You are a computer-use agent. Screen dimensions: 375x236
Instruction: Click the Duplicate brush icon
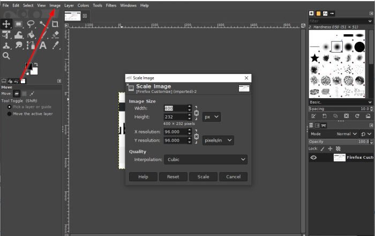tap(335, 116)
